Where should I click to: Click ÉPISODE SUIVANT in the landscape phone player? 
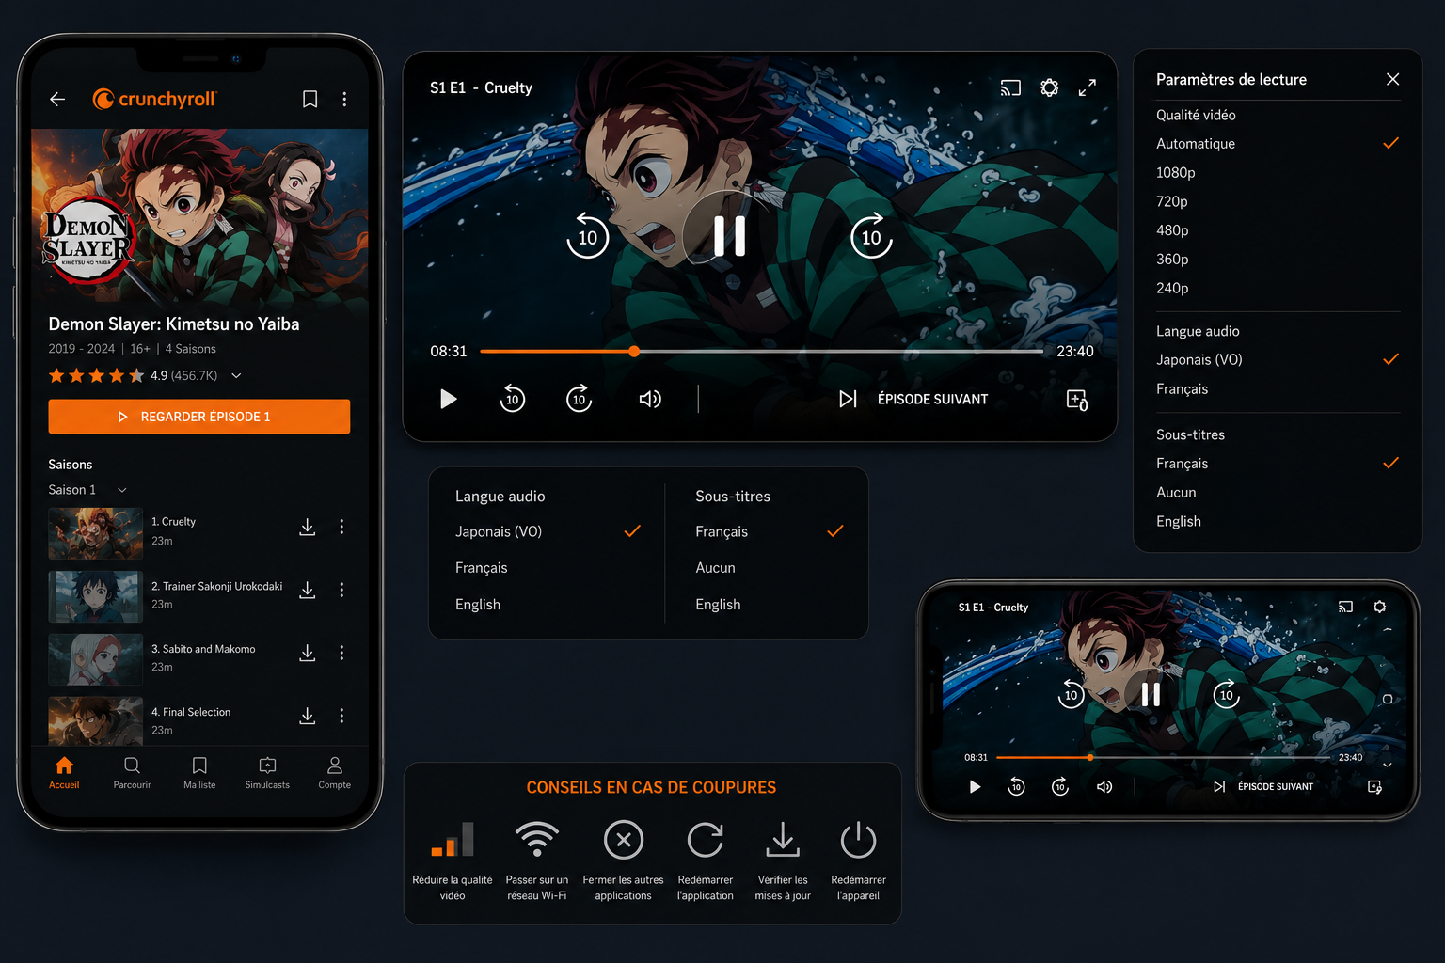(1263, 786)
